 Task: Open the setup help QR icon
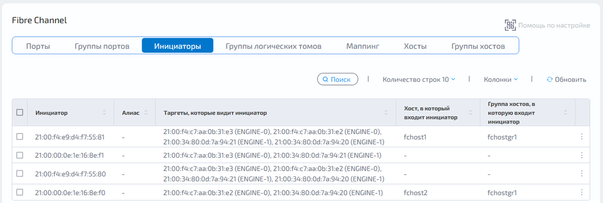click(510, 25)
